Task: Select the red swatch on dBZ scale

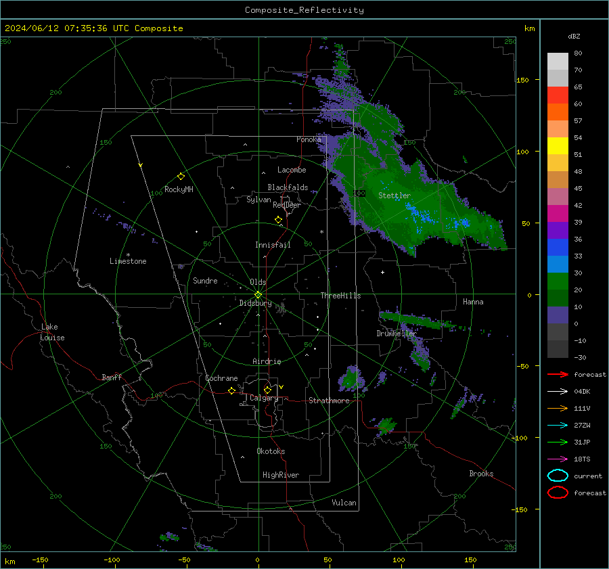Action: [558, 95]
